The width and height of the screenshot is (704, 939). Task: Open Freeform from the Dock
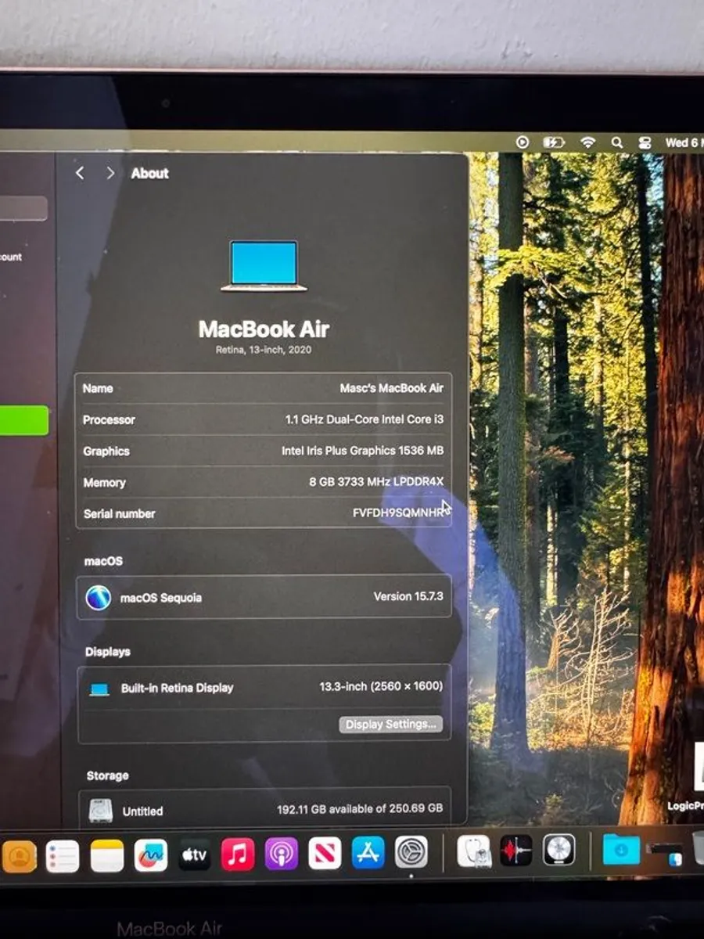click(x=151, y=855)
